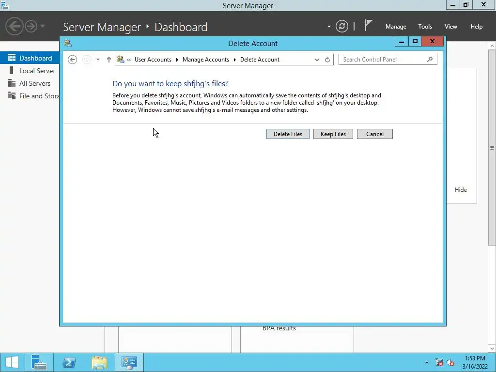496x372 pixels.
Task: Click scroll down arrow in Server Manager
Action: point(492,348)
